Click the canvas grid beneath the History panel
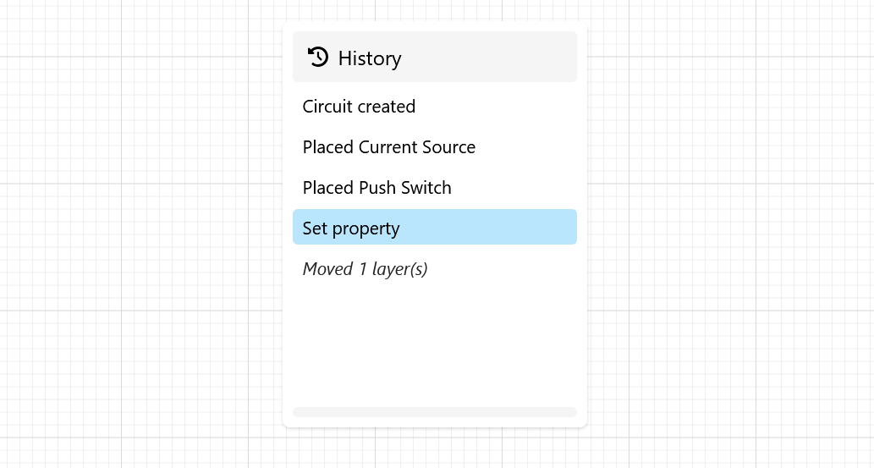The height and width of the screenshot is (468, 874). pos(434,449)
